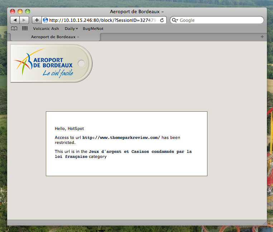Click the window resize grip corner

[x=265, y=223]
